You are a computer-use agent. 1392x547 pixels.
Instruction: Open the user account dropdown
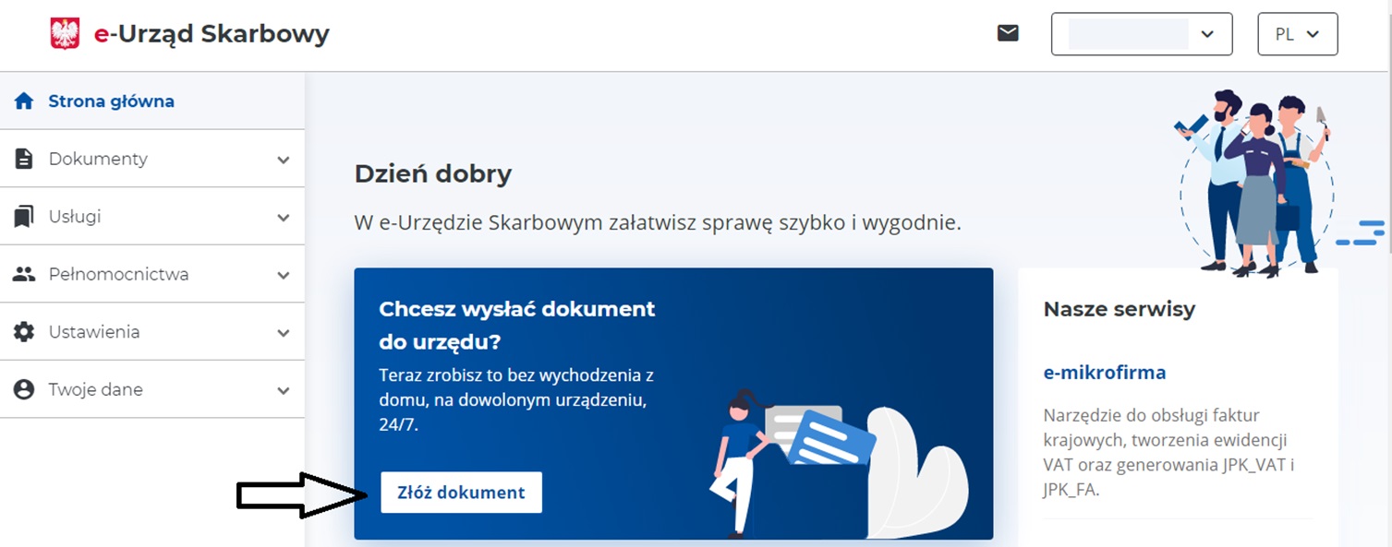[1141, 34]
